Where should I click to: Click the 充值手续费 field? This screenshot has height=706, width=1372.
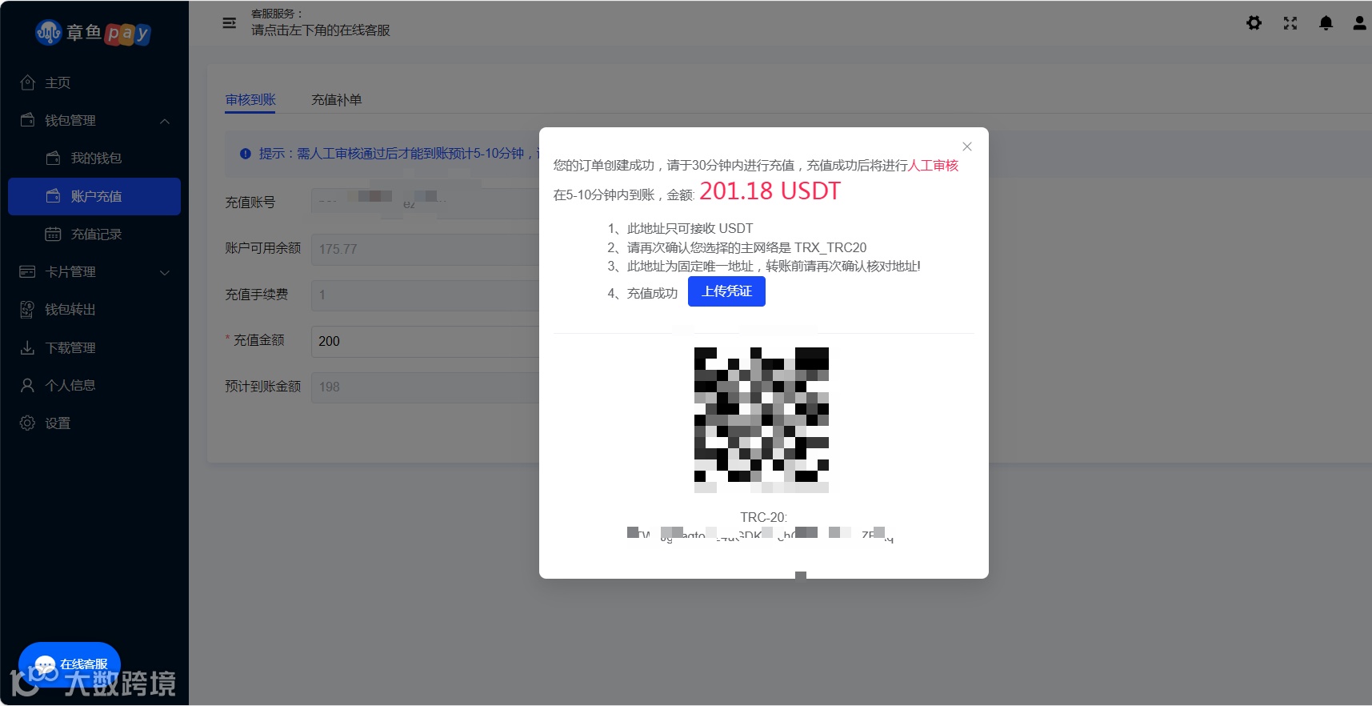click(425, 295)
